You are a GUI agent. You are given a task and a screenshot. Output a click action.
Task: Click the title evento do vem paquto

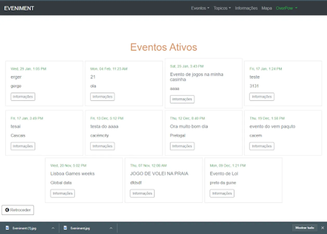coord(272,126)
